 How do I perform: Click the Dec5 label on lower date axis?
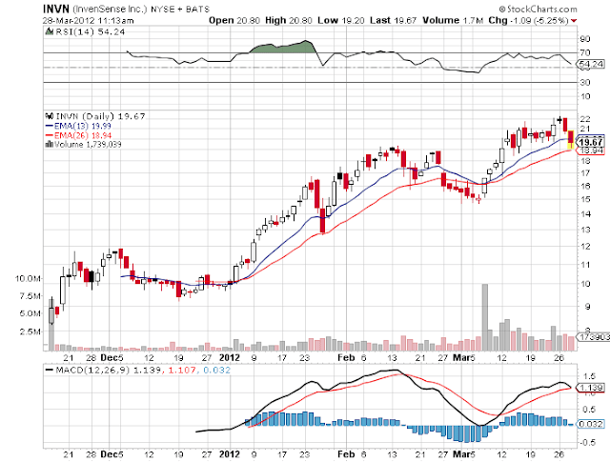coord(112,453)
